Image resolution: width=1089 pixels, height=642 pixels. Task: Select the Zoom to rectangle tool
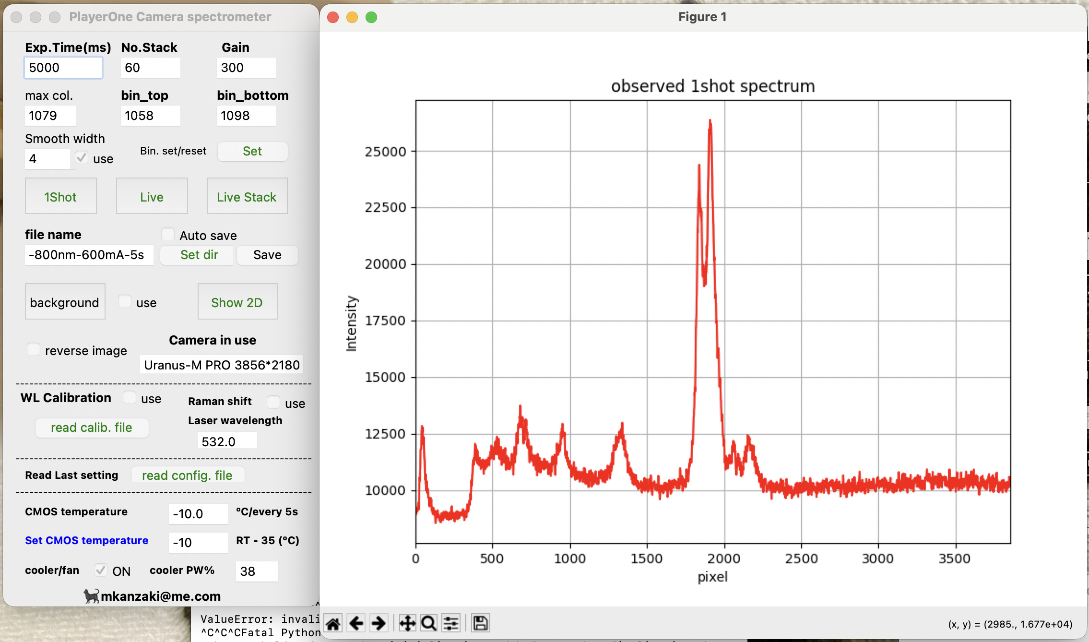pos(428,623)
